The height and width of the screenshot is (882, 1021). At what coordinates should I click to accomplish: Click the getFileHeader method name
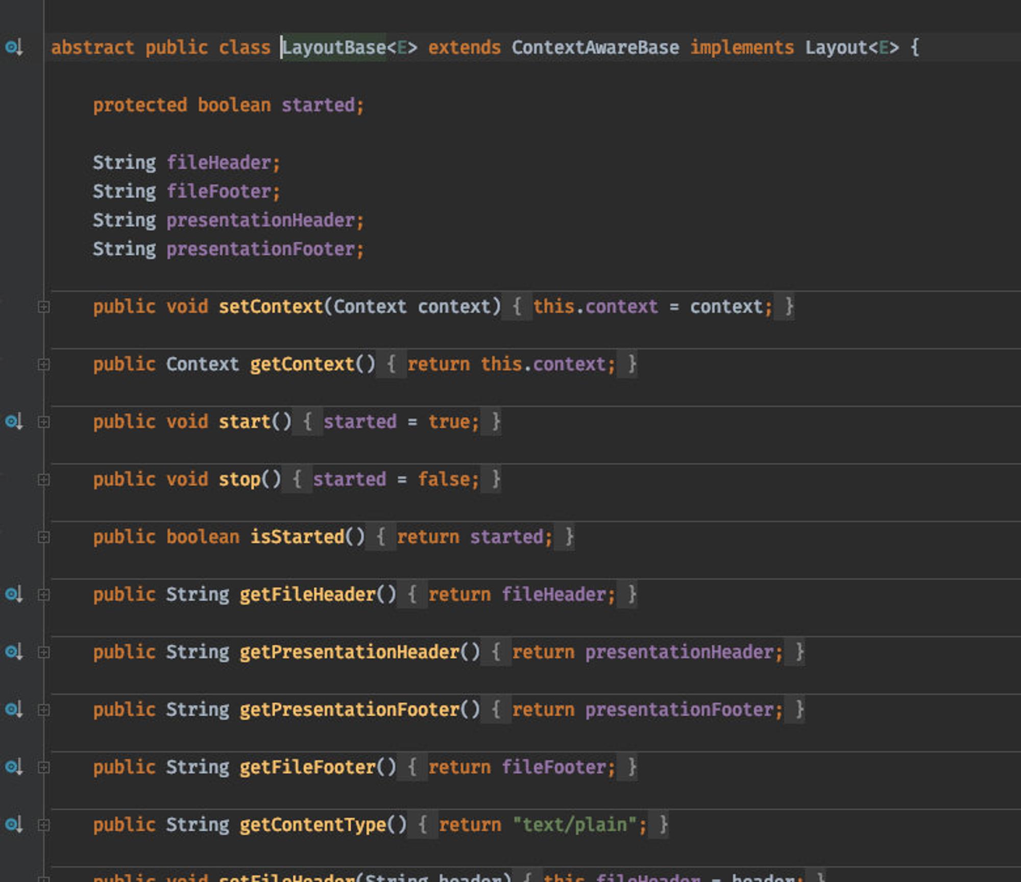pyautogui.click(x=308, y=595)
